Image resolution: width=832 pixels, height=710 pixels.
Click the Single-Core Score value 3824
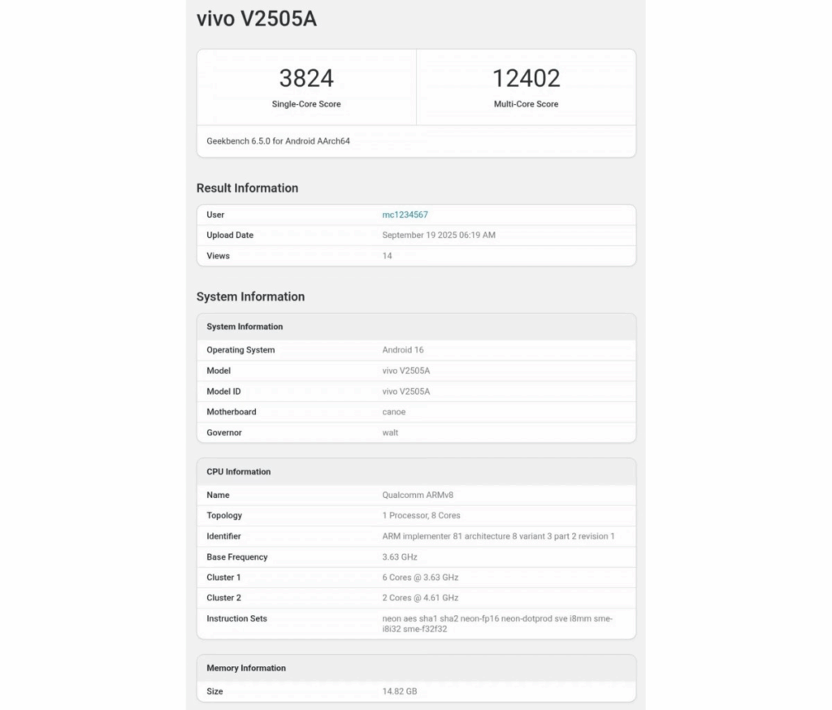point(305,78)
